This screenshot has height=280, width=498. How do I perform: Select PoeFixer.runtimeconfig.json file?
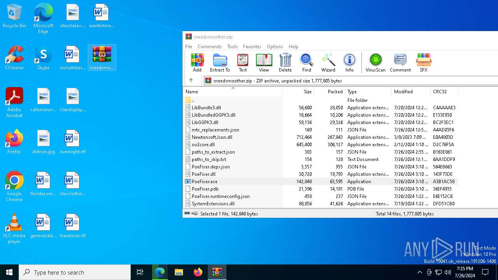click(x=321, y=196)
